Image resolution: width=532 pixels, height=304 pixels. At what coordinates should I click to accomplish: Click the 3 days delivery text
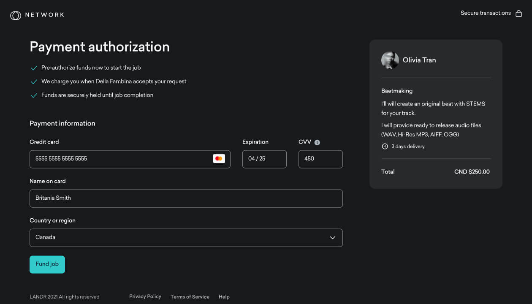[x=408, y=147]
